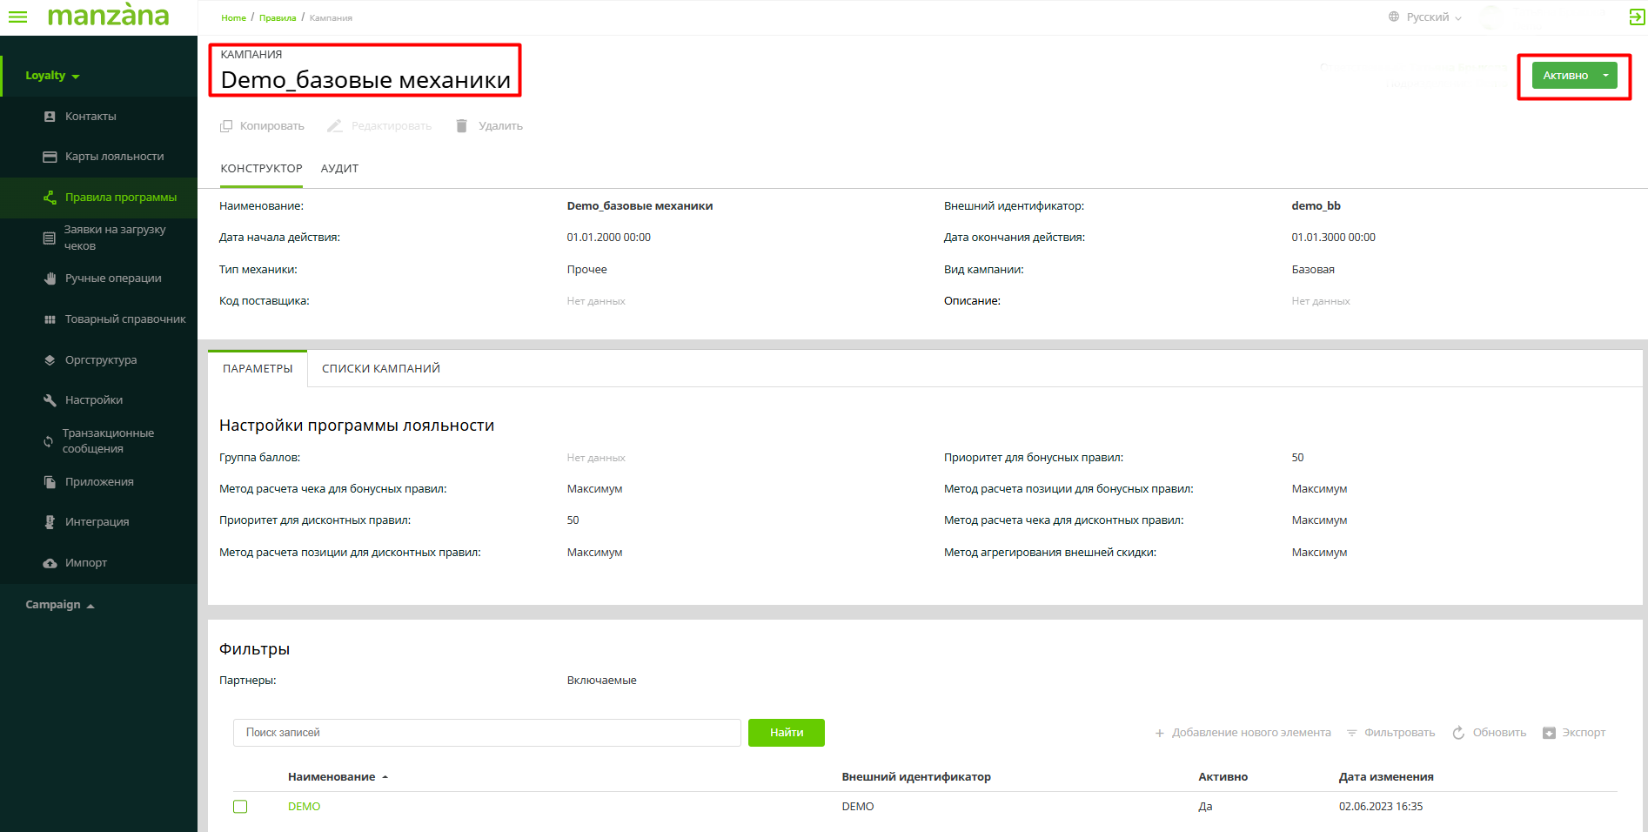Collapse the Loyalty sidebar section
Image resolution: width=1648 pixels, height=832 pixels.
pyautogui.click(x=52, y=76)
